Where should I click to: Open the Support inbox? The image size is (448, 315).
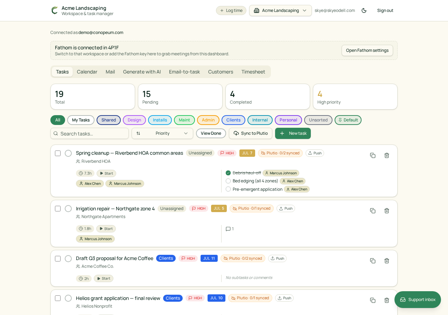coord(418,300)
